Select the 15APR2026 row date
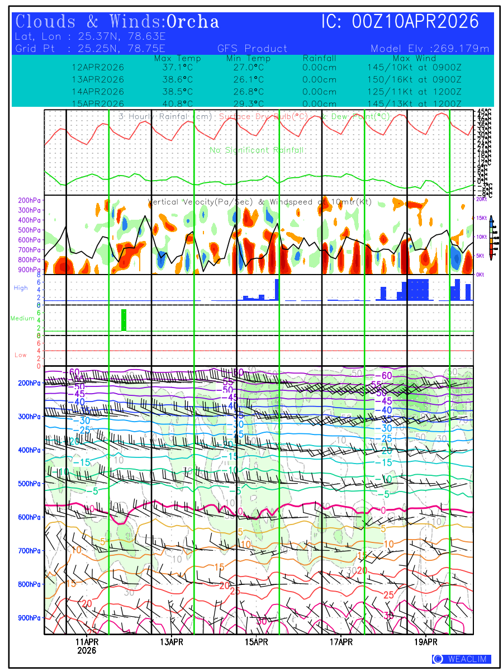 point(98,103)
